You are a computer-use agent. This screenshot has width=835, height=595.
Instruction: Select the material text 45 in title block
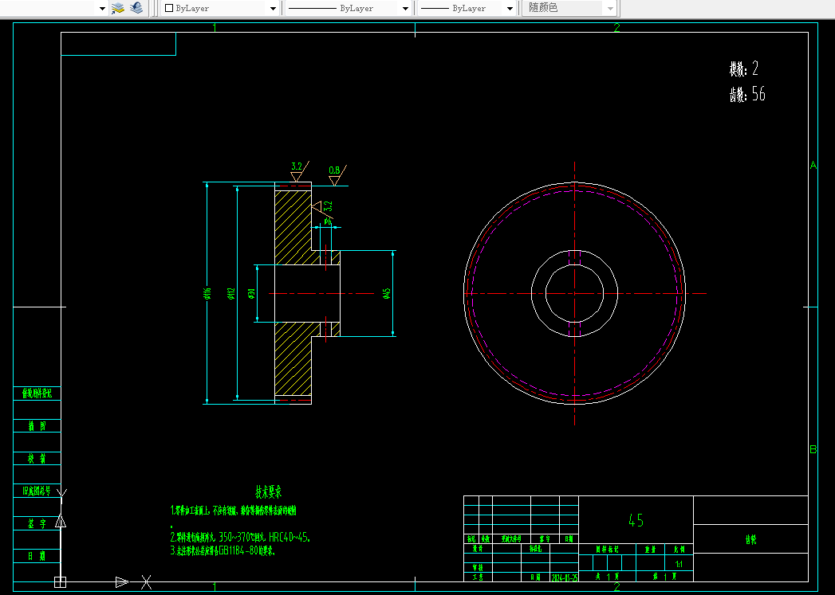[636, 520]
